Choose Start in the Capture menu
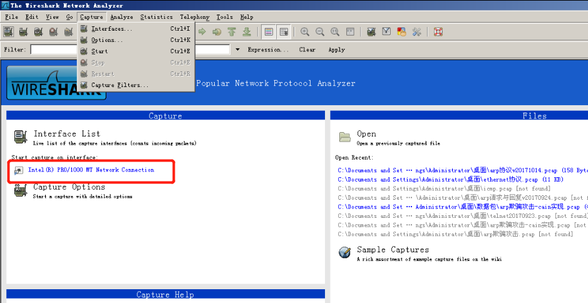This screenshot has width=588, height=303. click(136, 51)
